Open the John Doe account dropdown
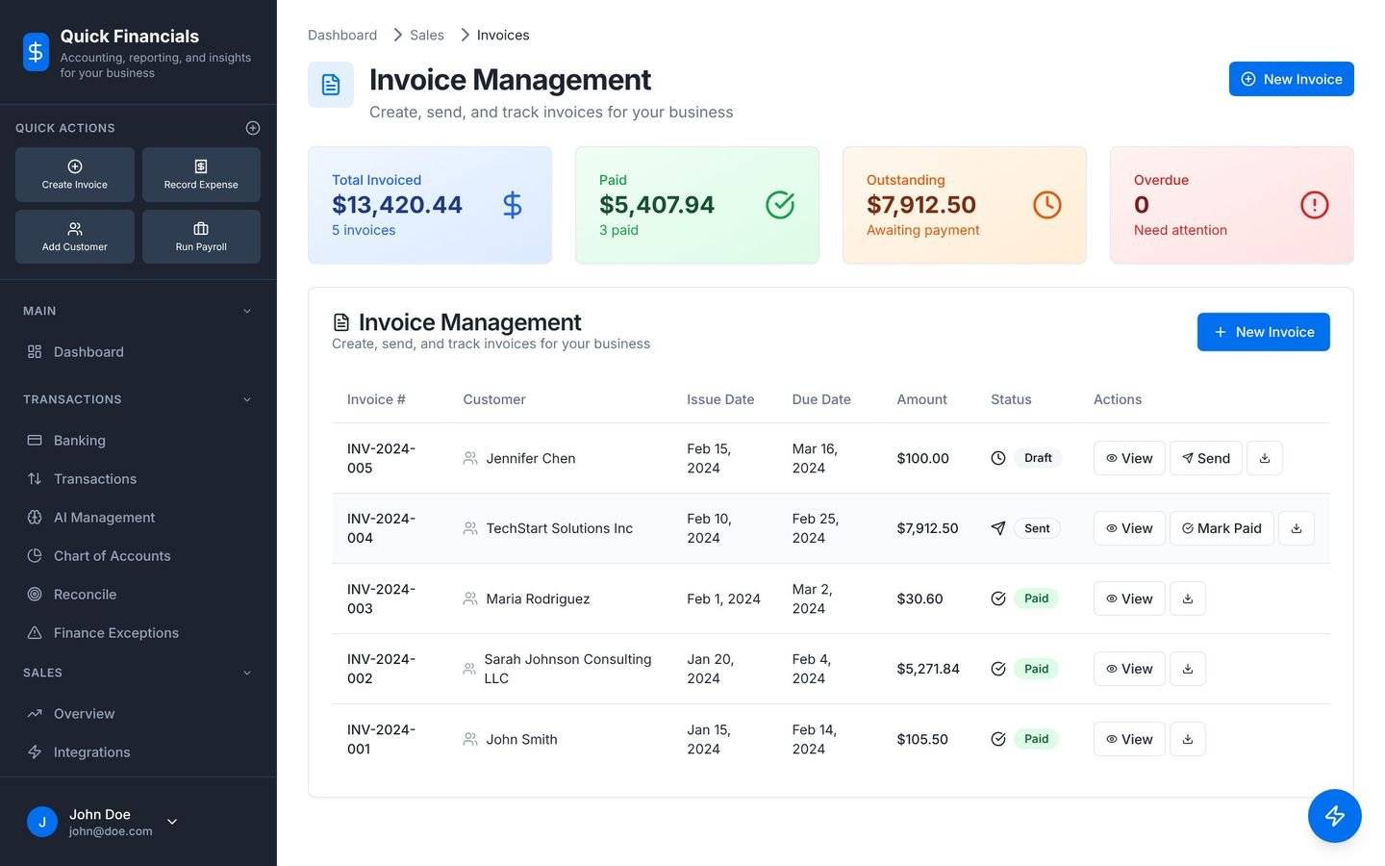This screenshot has width=1385, height=866. [172, 822]
